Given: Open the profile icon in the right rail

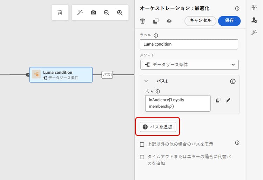Looking at the screenshot, I should point(254,20).
